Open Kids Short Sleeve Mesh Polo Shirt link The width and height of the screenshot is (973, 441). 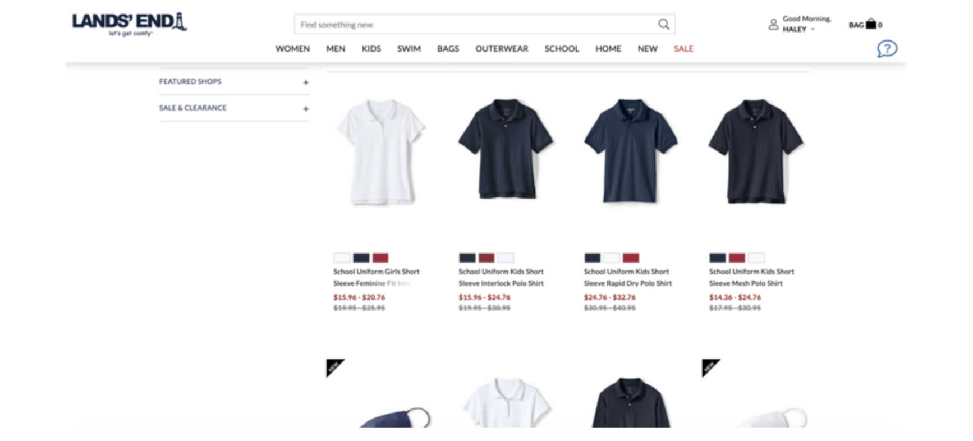[751, 277]
